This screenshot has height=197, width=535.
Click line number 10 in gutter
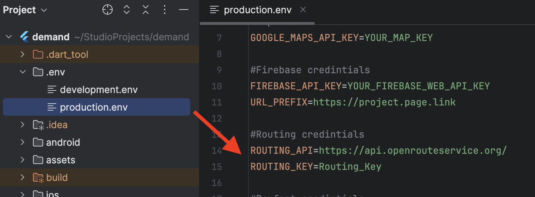pyautogui.click(x=217, y=86)
